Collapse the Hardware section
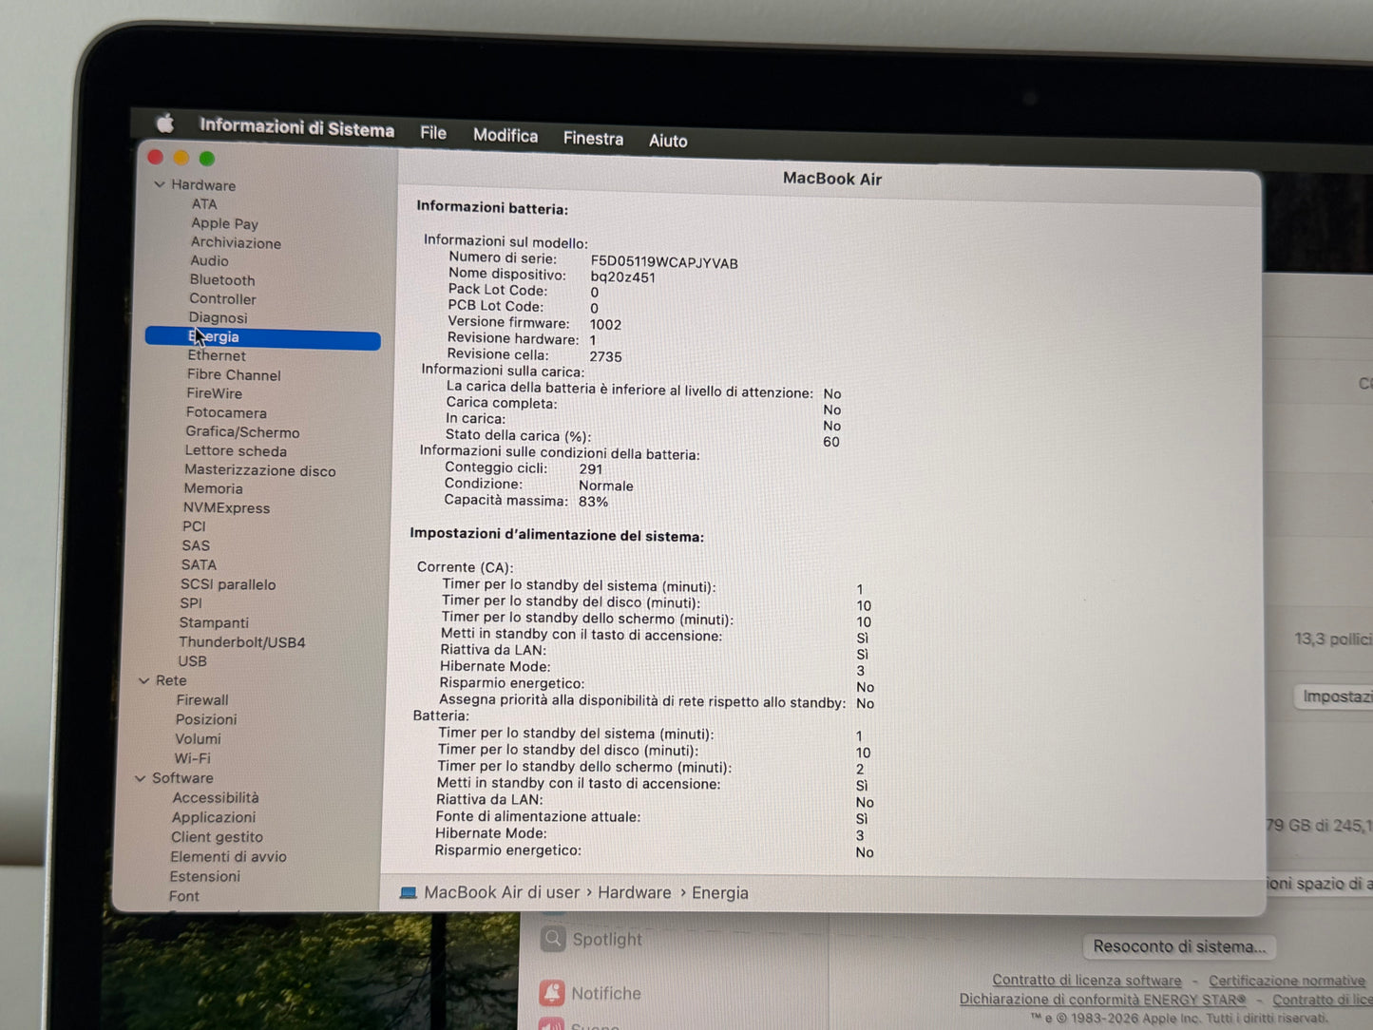This screenshot has width=1373, height=1030. (x=159, y=184)
